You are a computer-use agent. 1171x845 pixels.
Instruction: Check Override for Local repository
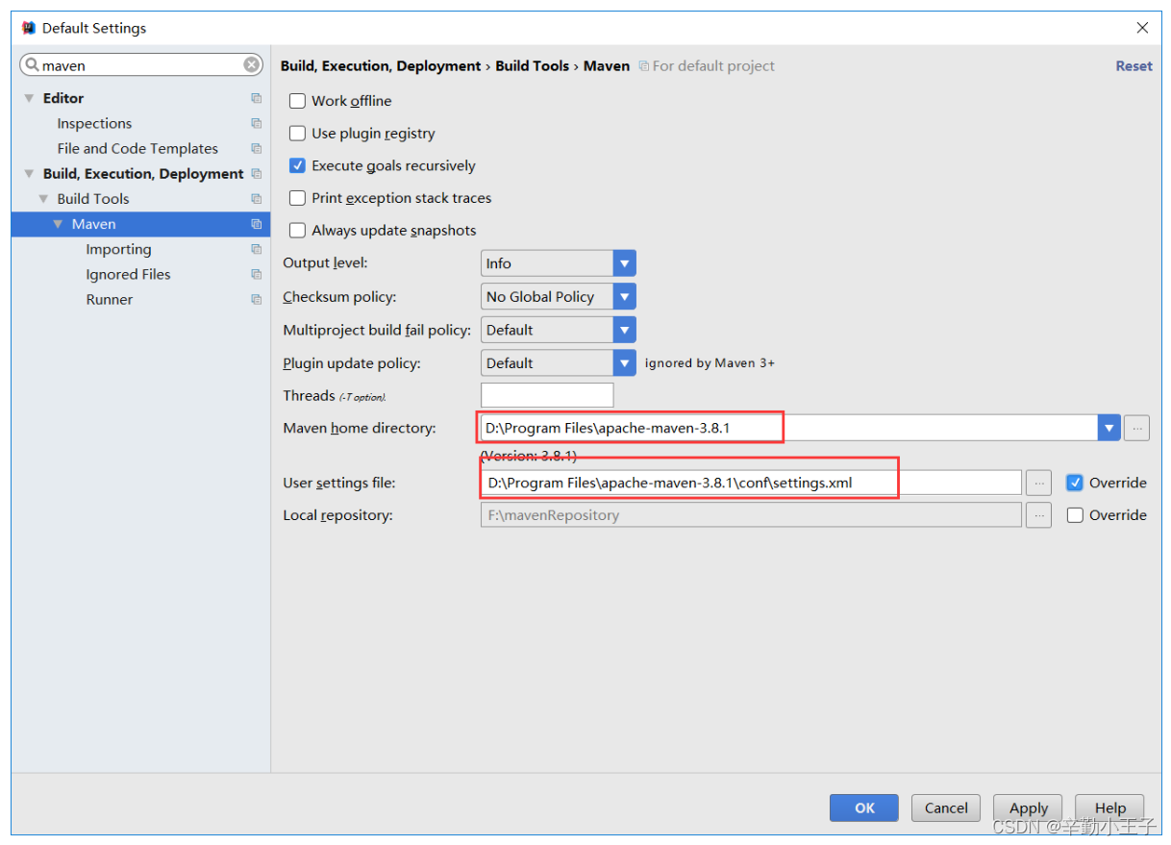(x=1075, y=515)
